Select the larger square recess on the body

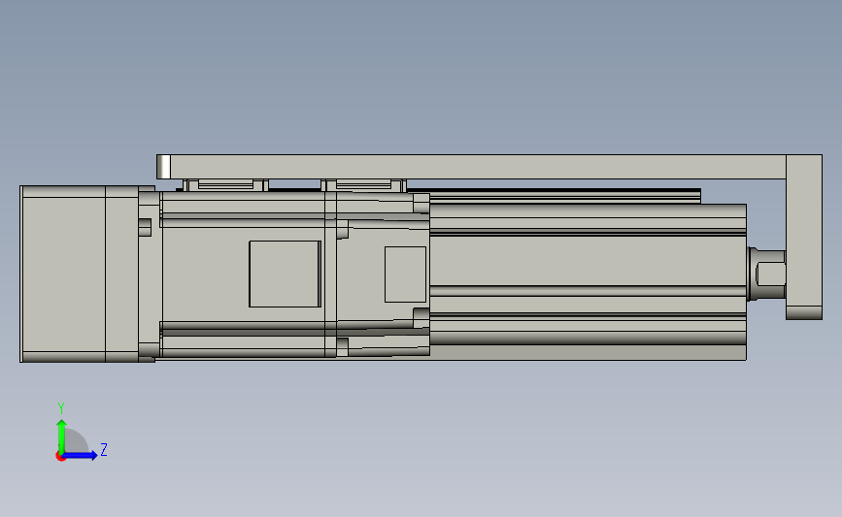[x=286, y=275]
